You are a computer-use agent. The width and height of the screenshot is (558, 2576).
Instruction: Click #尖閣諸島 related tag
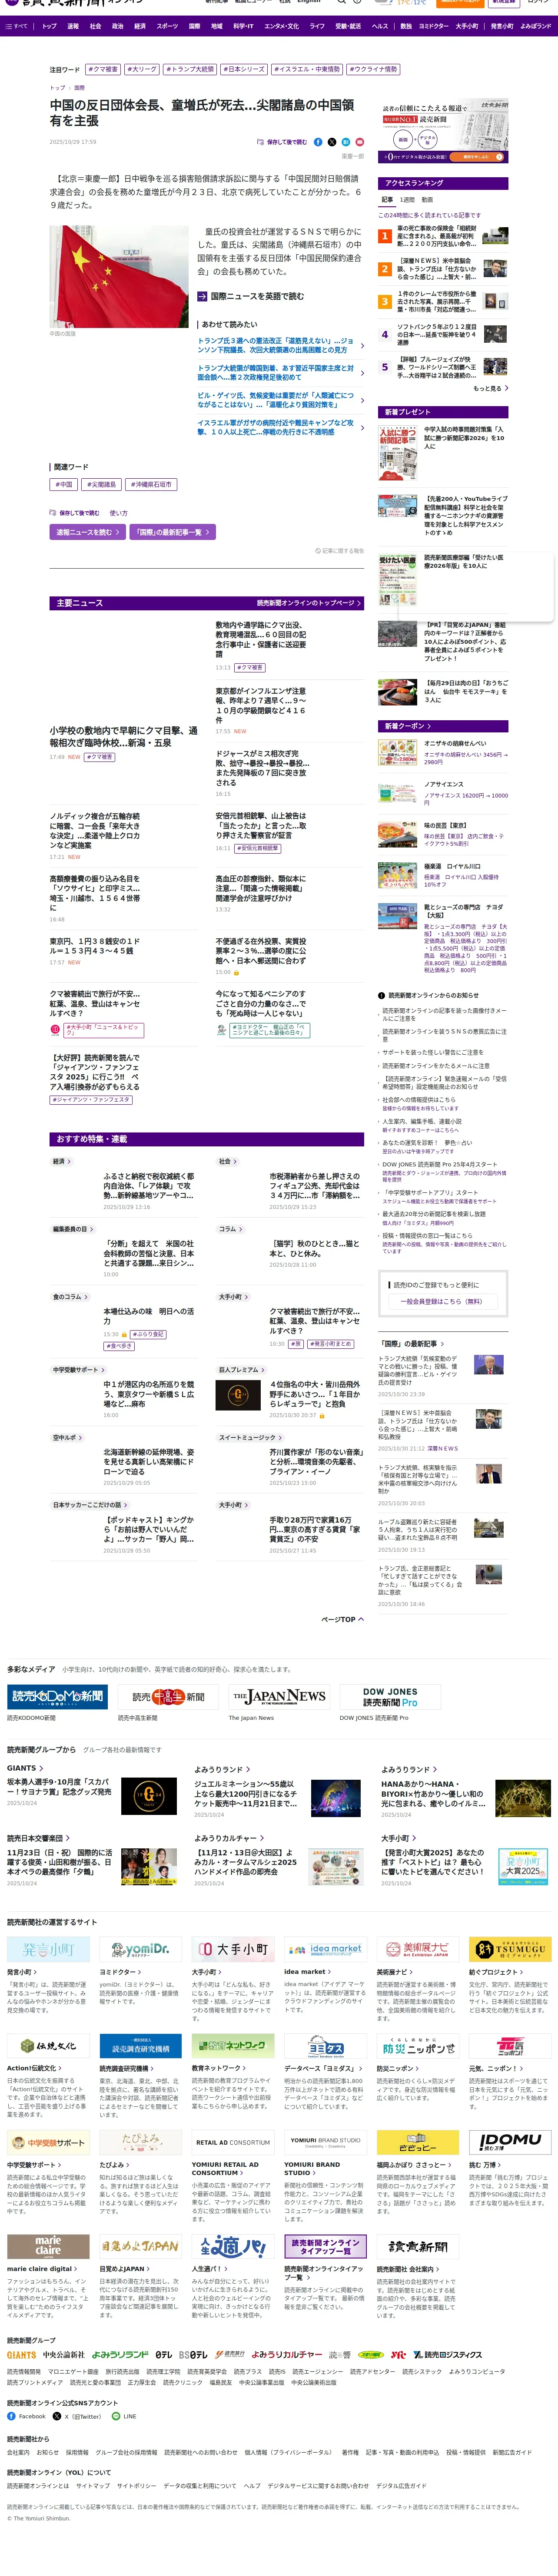pos(101,484)
